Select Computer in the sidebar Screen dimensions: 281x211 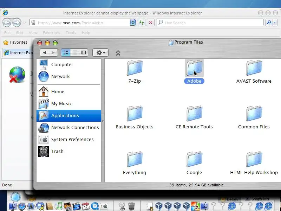coord(69,65)
